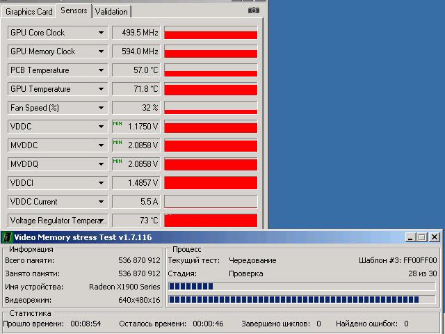Screen dimensions: 445x334
Task: Click the 57.0 °C PCB temperature value
Action: pos(136,70)
